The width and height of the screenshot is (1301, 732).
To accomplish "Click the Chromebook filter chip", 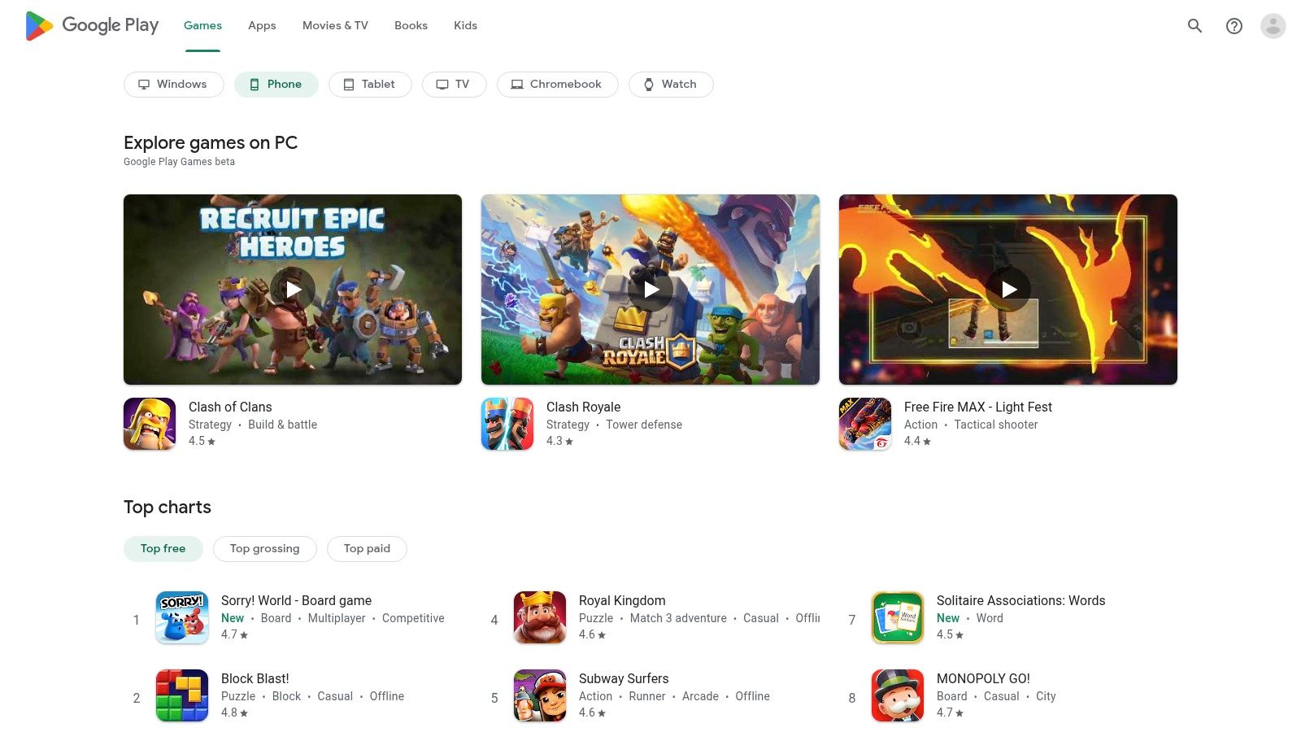I will (557, 84).
